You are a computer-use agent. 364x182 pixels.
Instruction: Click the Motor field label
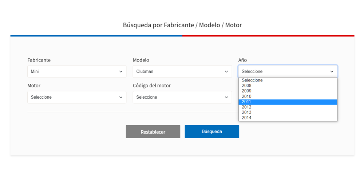34,86
